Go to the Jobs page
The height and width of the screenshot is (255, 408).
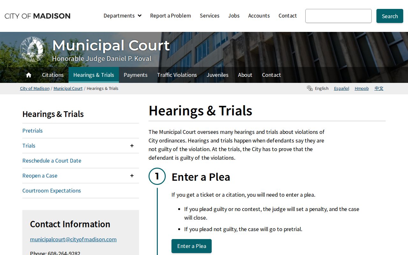[234, 16]
